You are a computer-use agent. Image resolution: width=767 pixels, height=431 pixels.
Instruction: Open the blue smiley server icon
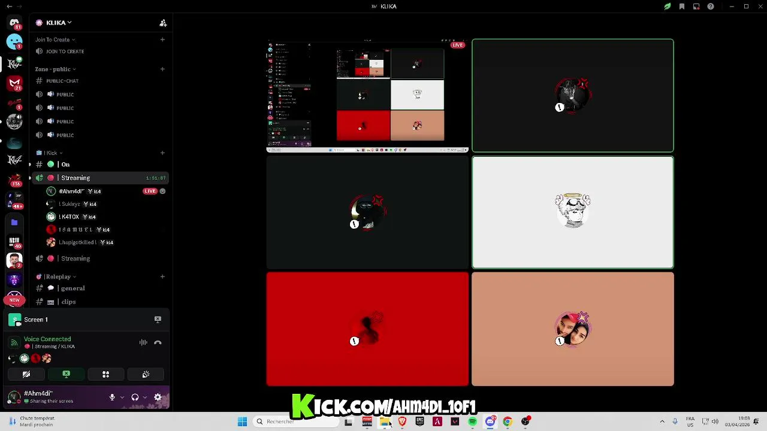click(x=14, y=42)
